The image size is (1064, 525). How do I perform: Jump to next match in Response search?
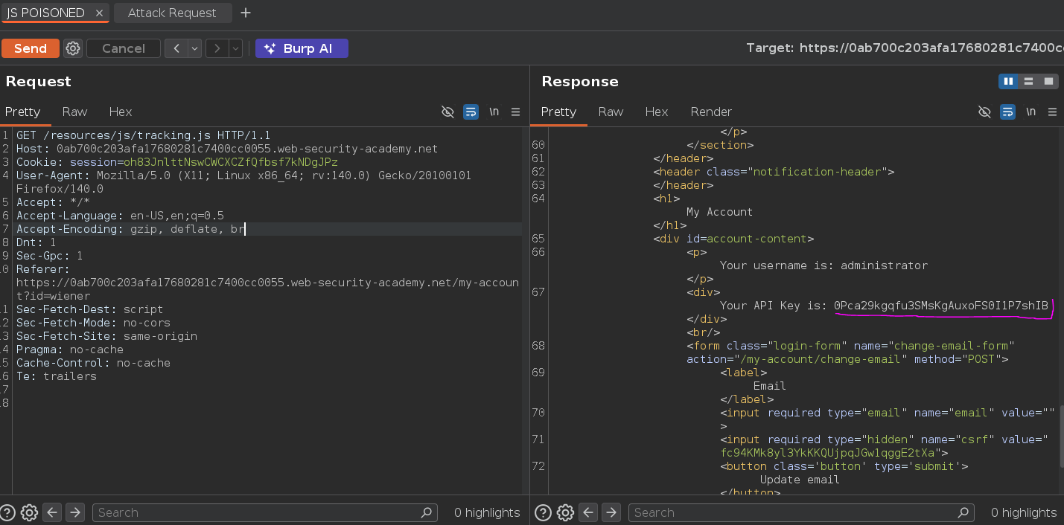(611, 512)
